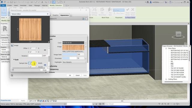Close the Texture Editor dialog
This screenshot has height=108, width=192.
coord(48,14)
